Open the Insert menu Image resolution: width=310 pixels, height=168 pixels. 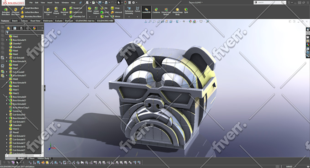click(x=50, y=3)
